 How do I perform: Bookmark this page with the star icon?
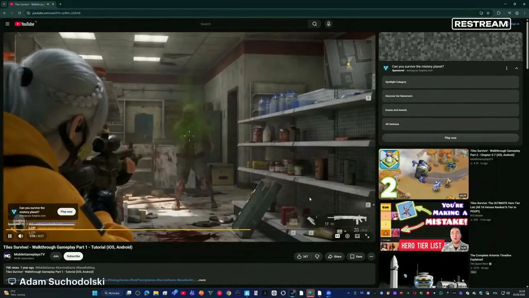point(488,13)
